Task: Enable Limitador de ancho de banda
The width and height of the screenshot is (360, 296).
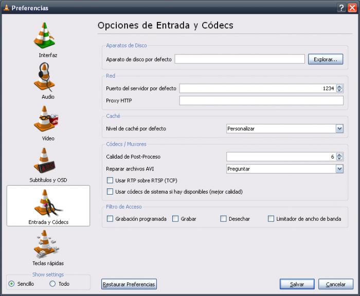Action: click(x=271, y=219)
